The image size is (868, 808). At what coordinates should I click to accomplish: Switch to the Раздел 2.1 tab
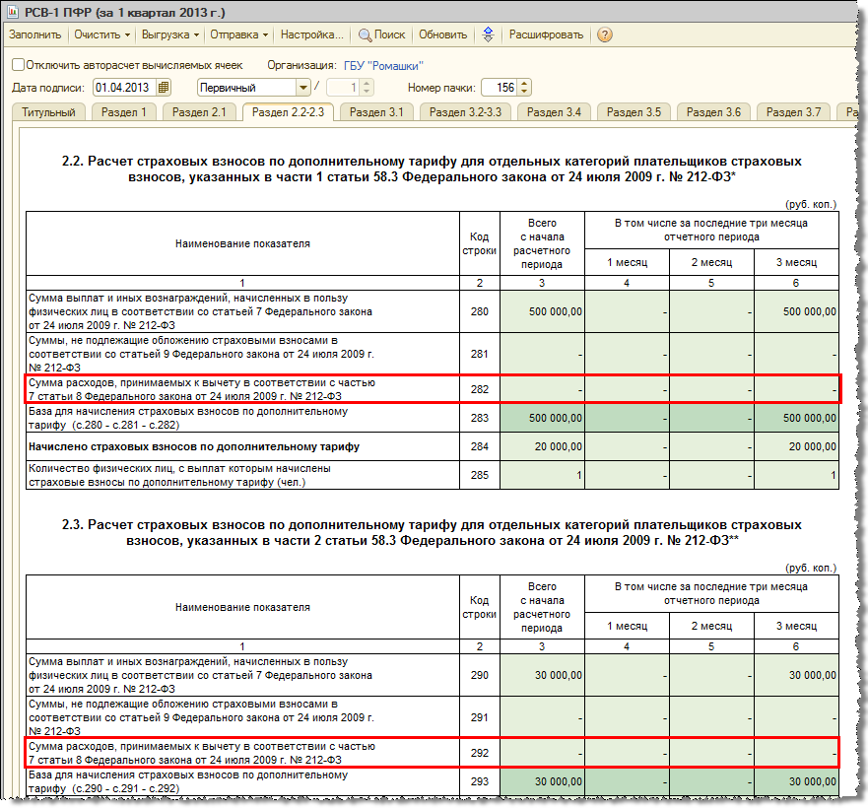click(199, 112)
